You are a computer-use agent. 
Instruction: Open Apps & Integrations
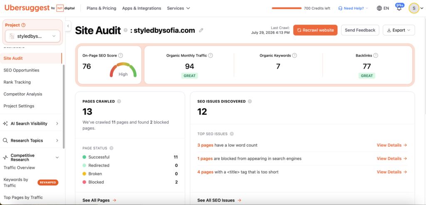141,8
